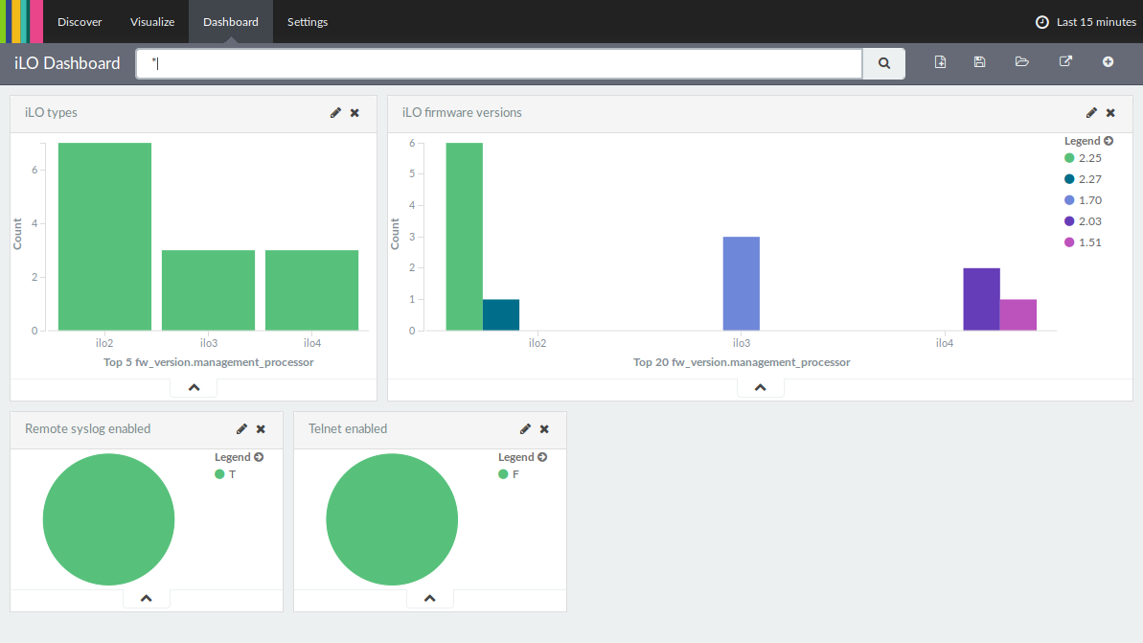Screen dimensions: 1143x643
Task: Switch to the Discover tab
Action: (80, 22)
